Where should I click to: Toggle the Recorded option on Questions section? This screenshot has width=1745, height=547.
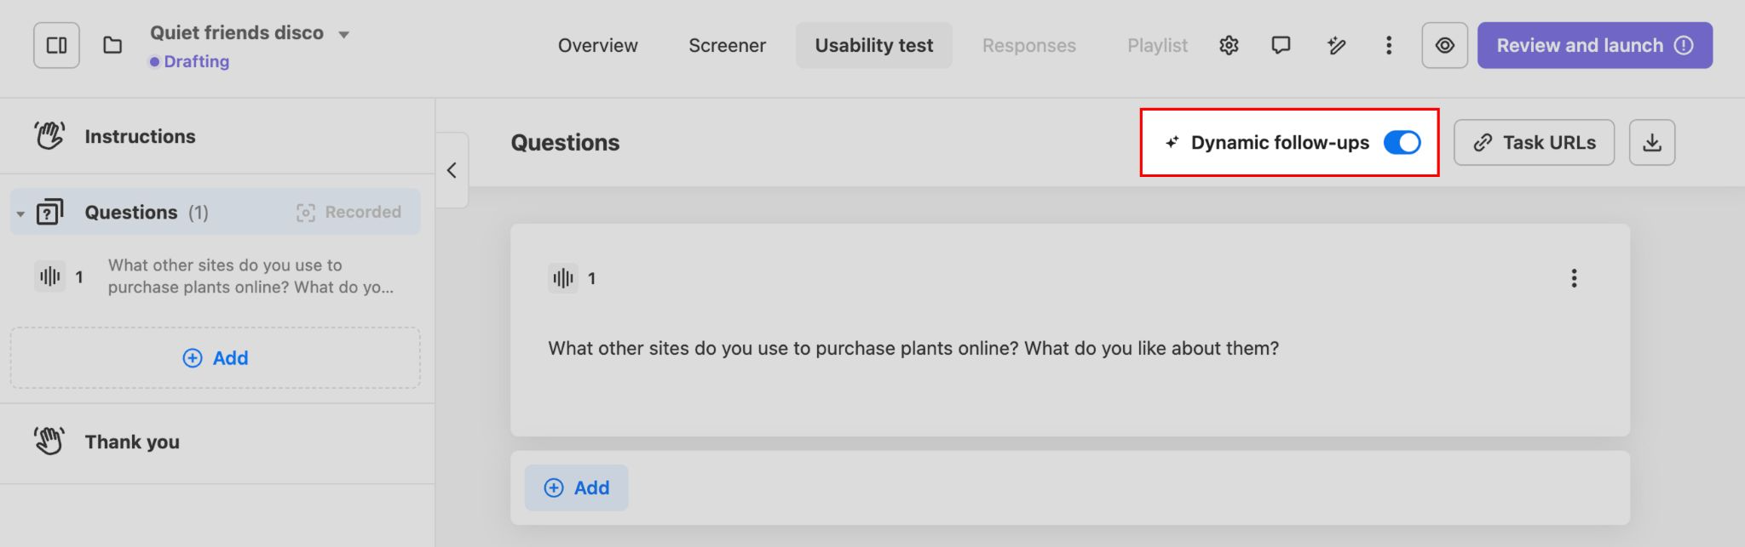pos(348,212)
